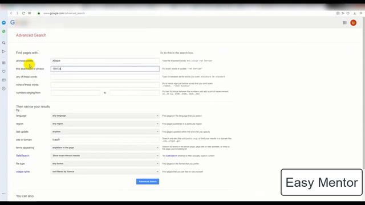Open Opera easy setup menu icon
Screen dimensions: 365x205
tap(361, 13)
